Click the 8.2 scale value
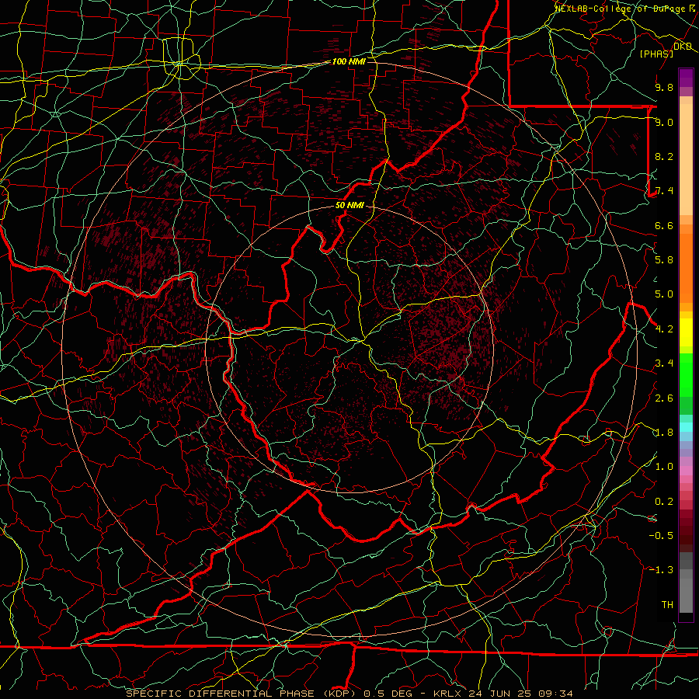Image resolution: width=699 pixels, height=699 pixels. coord(664,157)
